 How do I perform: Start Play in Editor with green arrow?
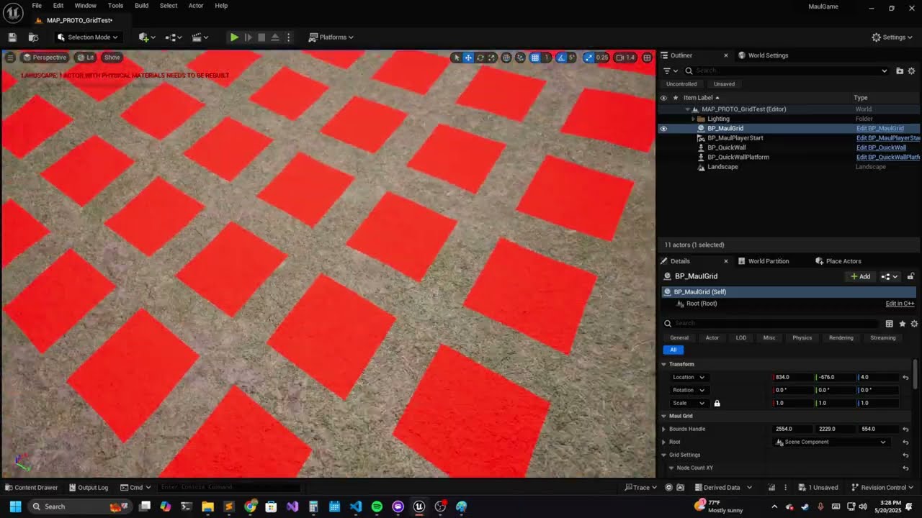tap(234, 37)
